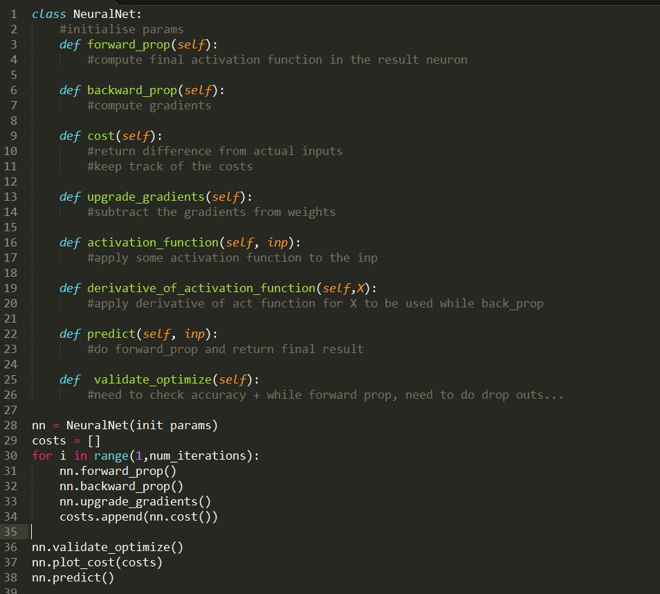Click '#keep track of the costs' comment
This screenshot has height=594, width=660.
pyautogui.click(x=169, y=166)
